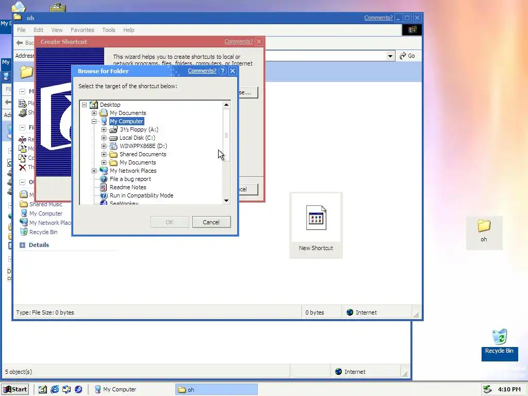Open the Edit menu in oh window
The image size is (528, 396).
[38, 30]
